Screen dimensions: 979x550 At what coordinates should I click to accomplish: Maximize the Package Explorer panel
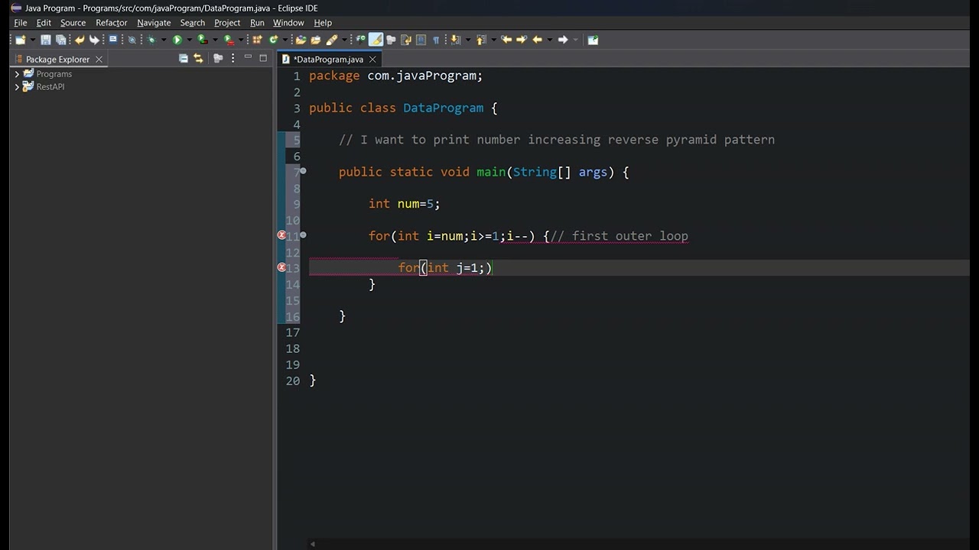263,58
